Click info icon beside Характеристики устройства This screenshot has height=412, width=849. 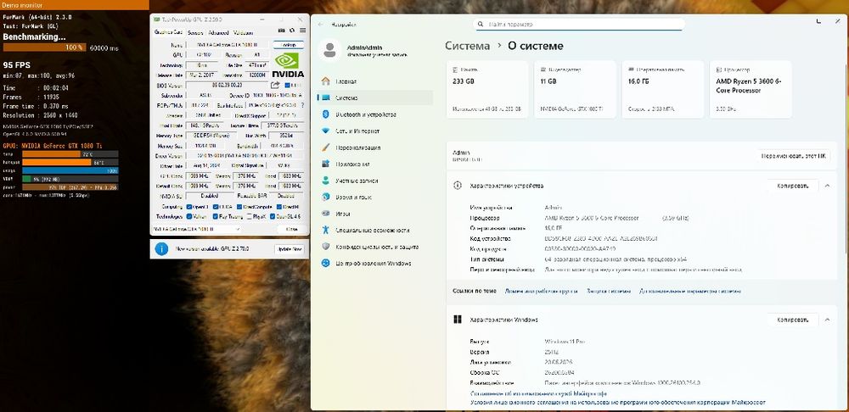(458, 186)
